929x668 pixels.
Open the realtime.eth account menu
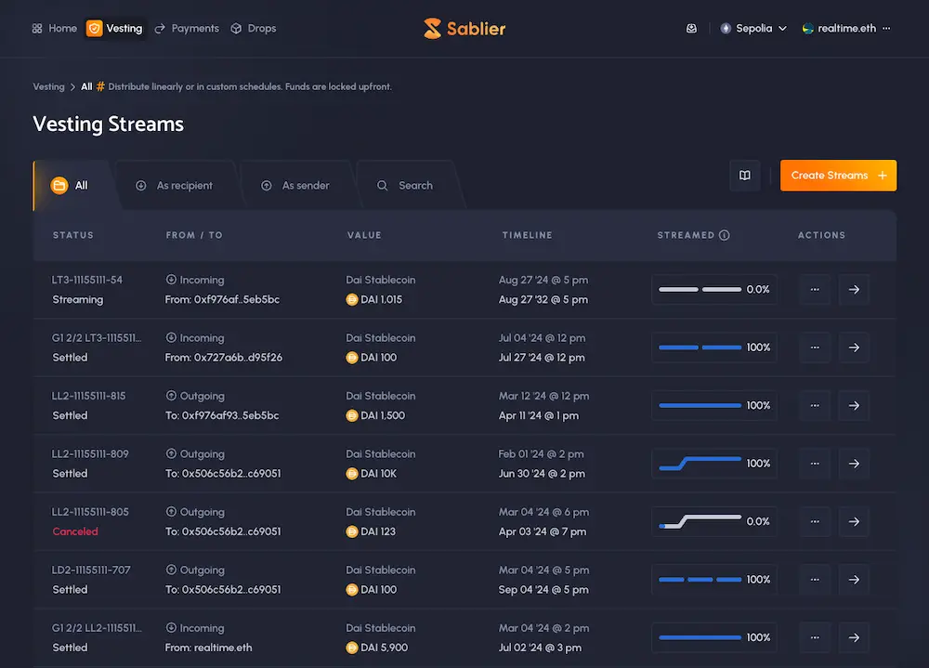pos(846,29)
